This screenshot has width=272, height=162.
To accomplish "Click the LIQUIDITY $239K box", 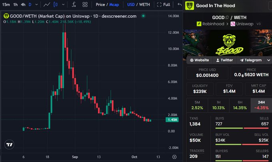I will pyautogui.click(x=200, y=89).
